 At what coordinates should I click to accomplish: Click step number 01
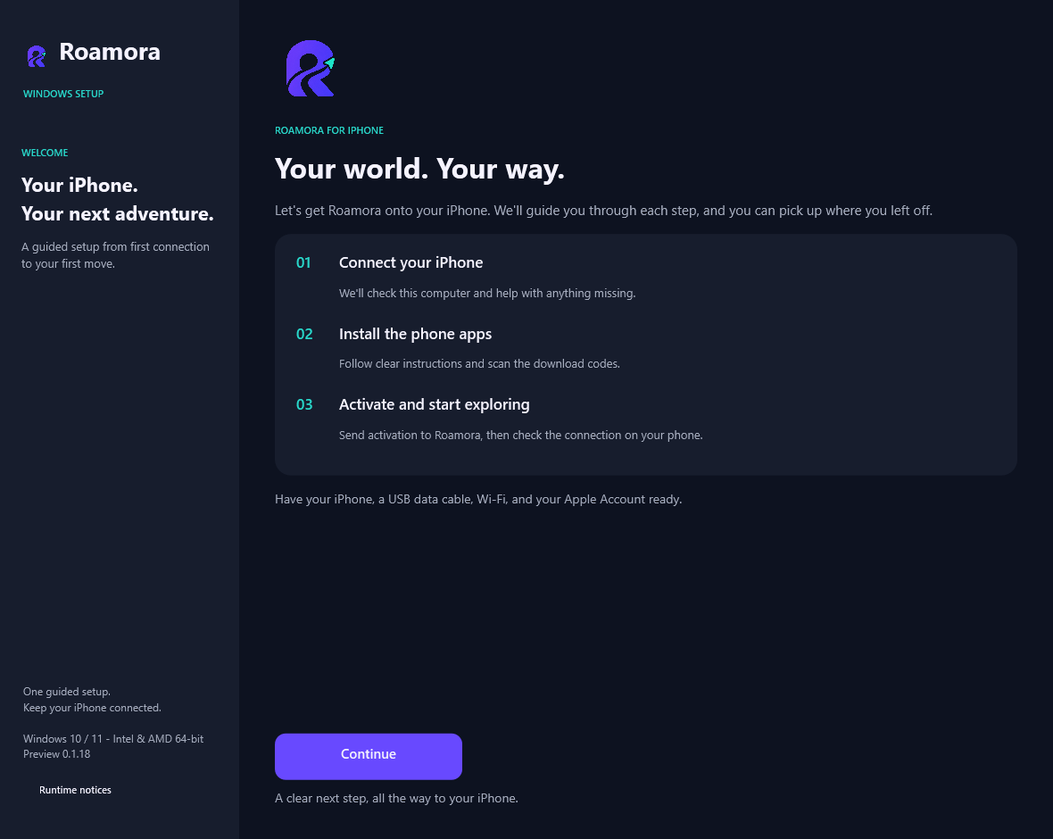pos(303,262)
